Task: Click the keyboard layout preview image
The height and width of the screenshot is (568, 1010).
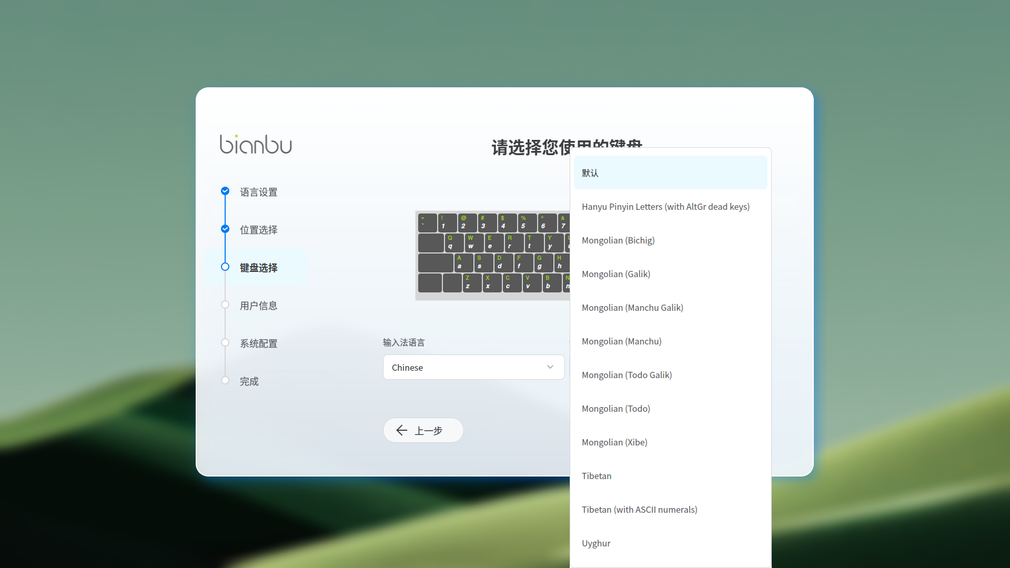Action: click(492, 255)
